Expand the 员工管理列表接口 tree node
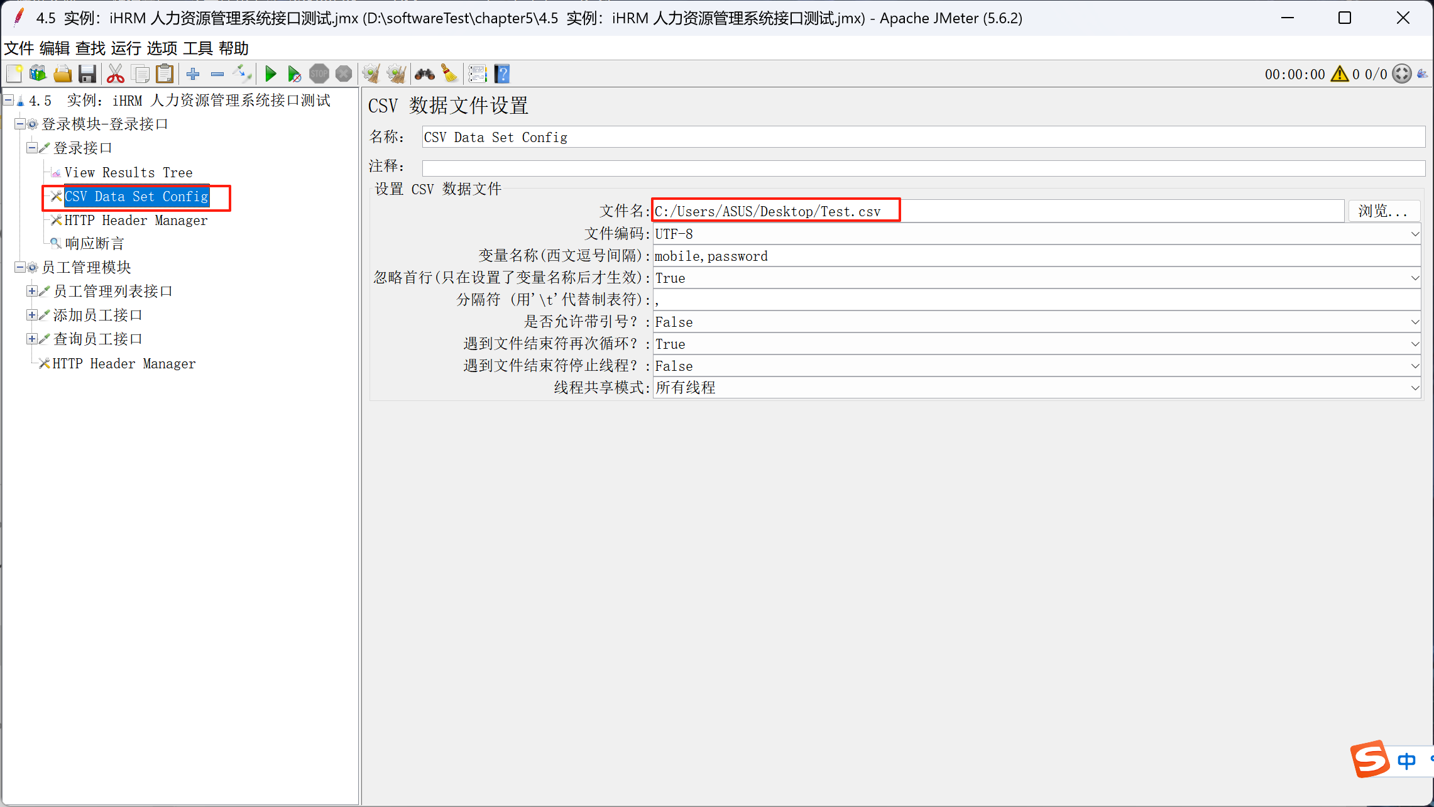 click(33, 290)
